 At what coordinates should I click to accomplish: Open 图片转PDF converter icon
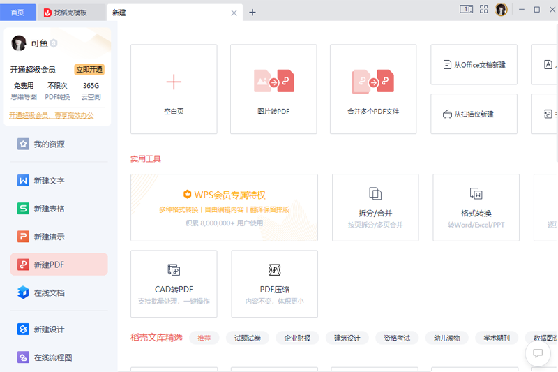click(273, 81)
